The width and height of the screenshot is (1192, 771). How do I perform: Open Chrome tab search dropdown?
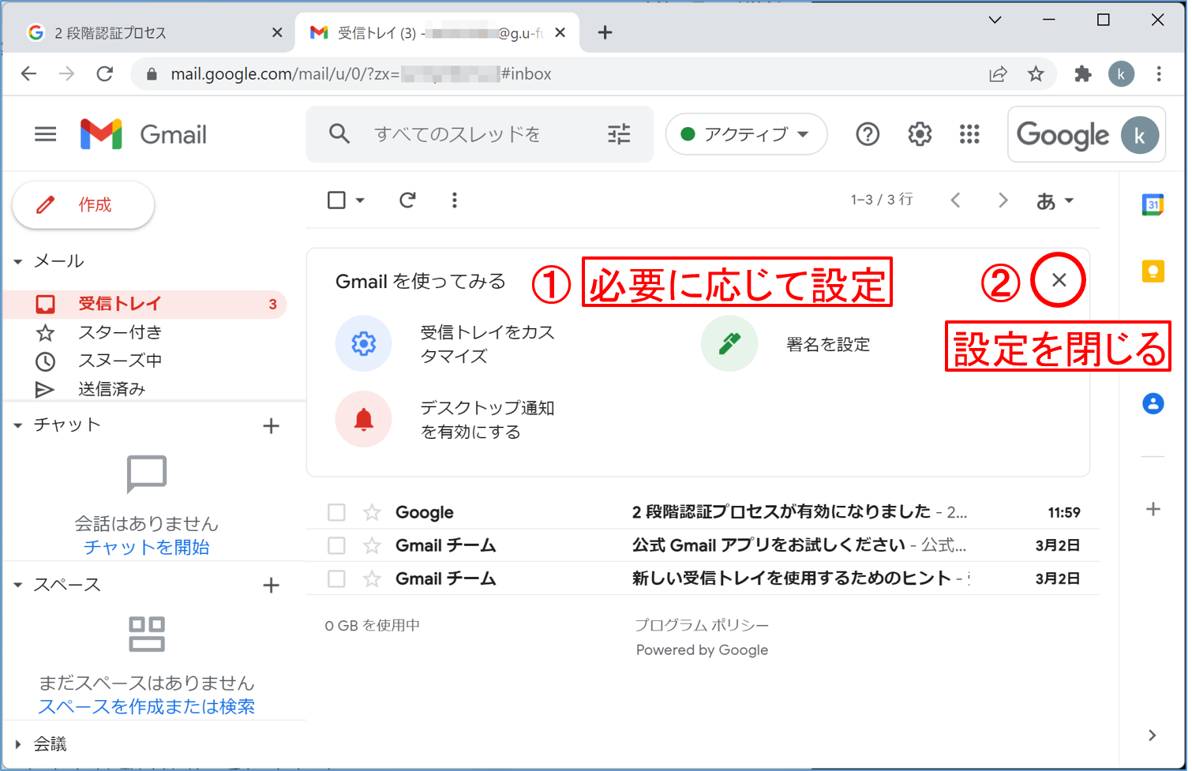pyautogui.click(x=995, y=21)
